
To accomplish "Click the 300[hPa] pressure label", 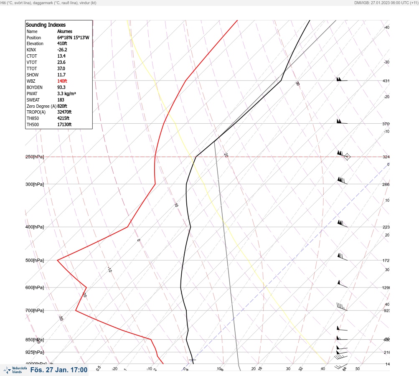I will tap(35, 184).
